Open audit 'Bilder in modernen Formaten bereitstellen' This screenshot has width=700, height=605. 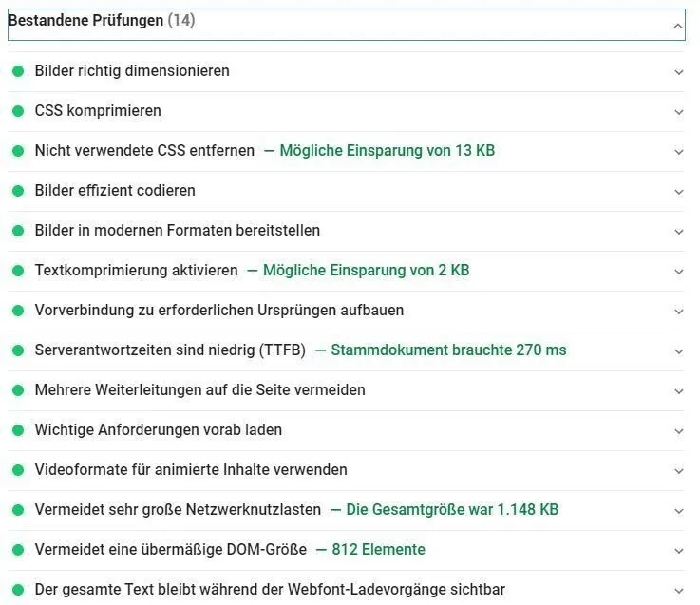pyautogui.click(x=178, y=231)
